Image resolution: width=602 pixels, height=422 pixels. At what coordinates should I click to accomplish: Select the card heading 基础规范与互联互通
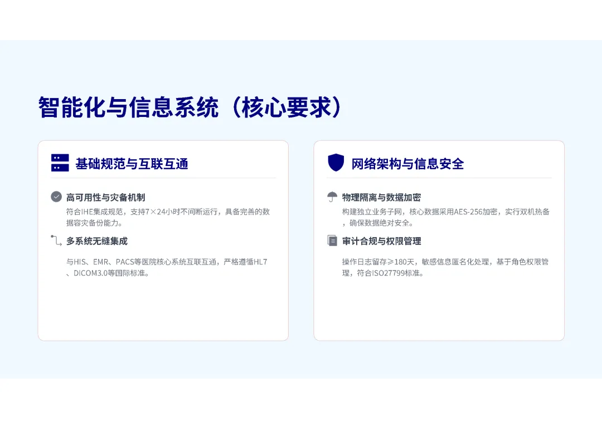132,164
